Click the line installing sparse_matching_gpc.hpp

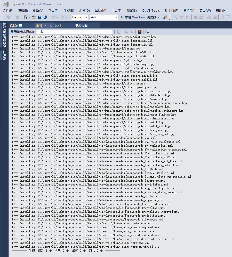(92, 72)
